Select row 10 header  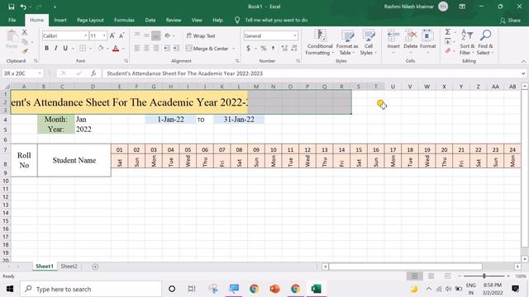point(6,181)
